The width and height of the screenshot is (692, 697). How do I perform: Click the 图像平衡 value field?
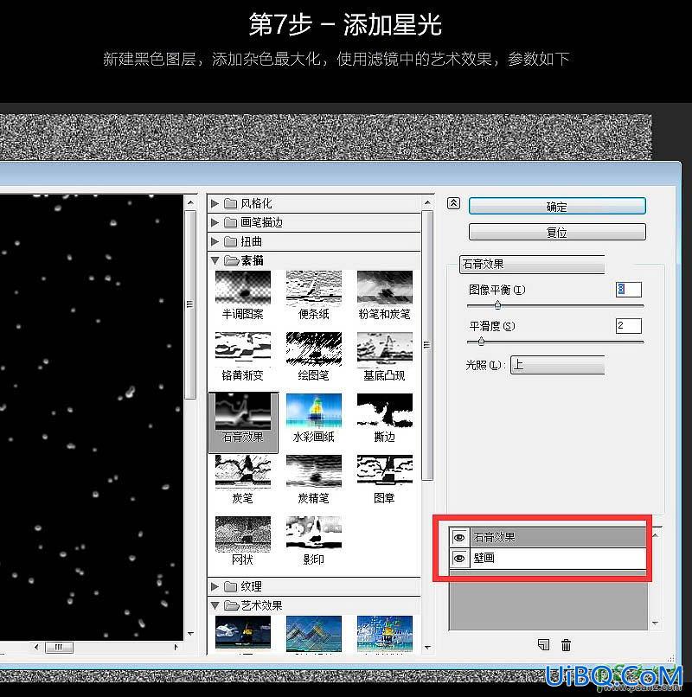628,290
